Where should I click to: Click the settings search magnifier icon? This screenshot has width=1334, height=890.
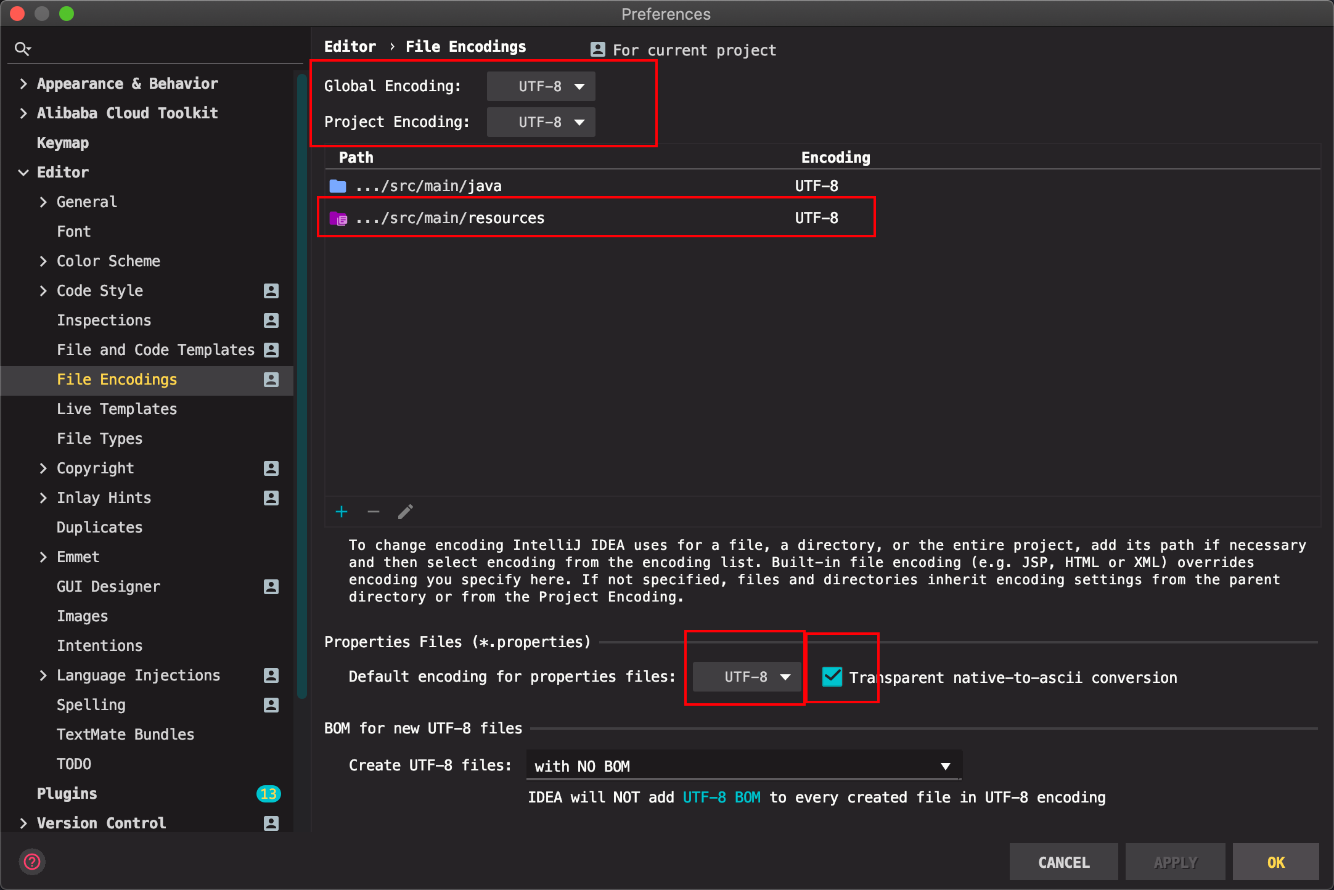coord(23,48)
